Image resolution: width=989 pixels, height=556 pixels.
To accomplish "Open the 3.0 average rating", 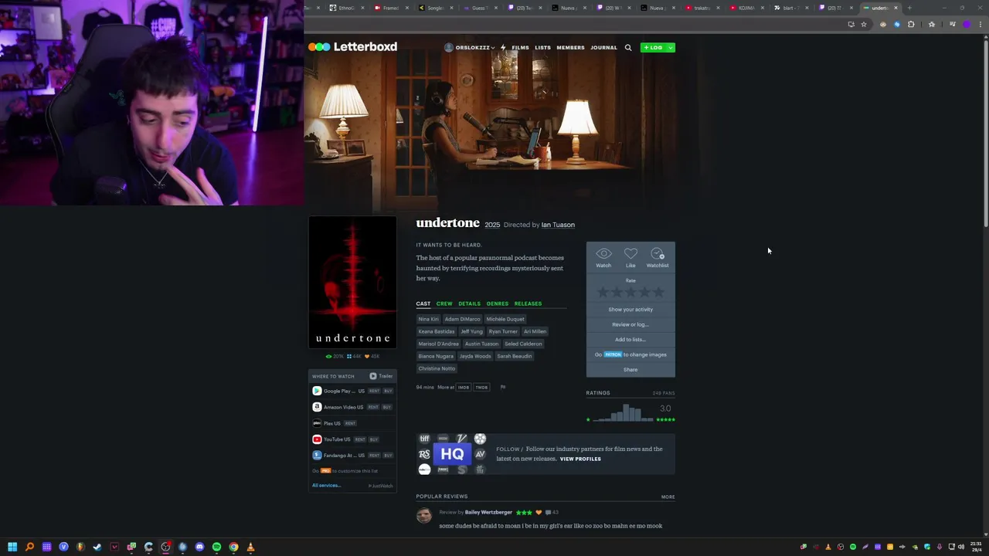I will (665, 409).
